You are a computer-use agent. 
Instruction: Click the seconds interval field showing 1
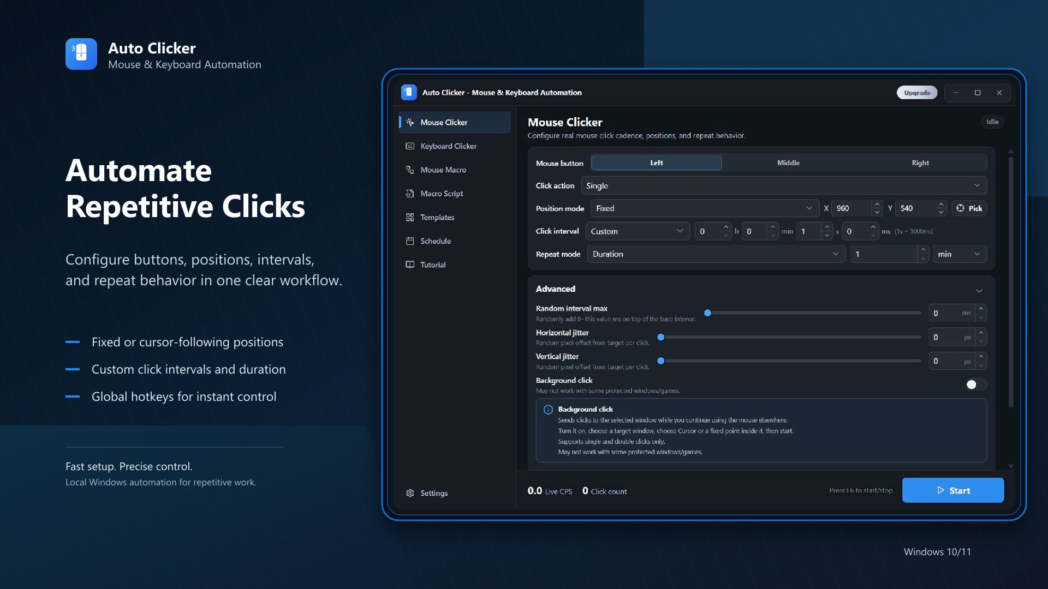809,231
